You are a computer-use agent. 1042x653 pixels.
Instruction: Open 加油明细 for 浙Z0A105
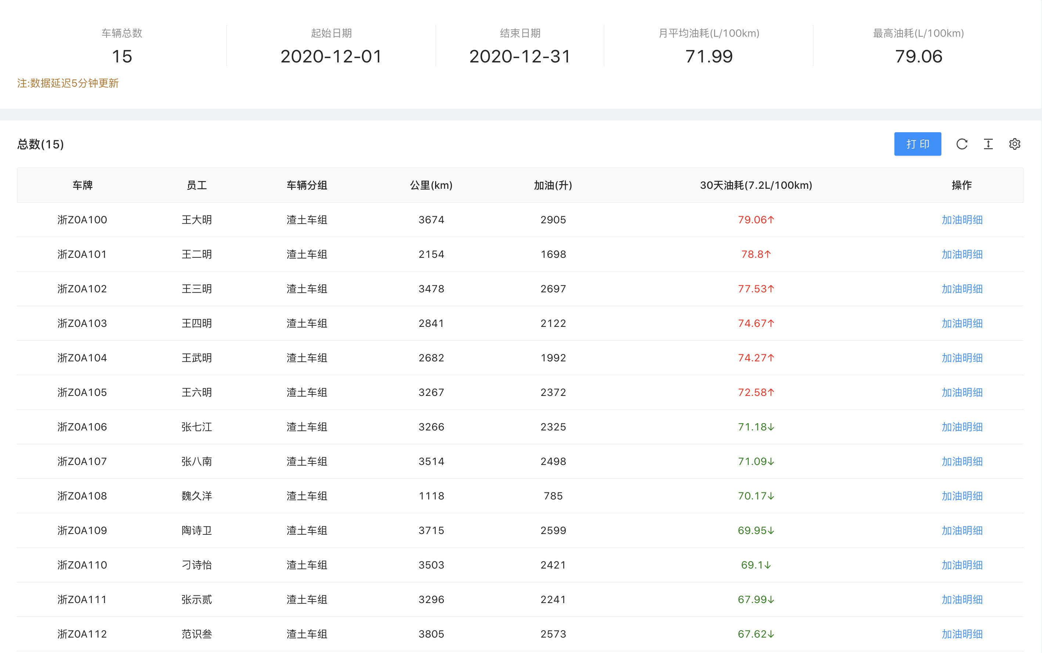click(x=962, y=393)
